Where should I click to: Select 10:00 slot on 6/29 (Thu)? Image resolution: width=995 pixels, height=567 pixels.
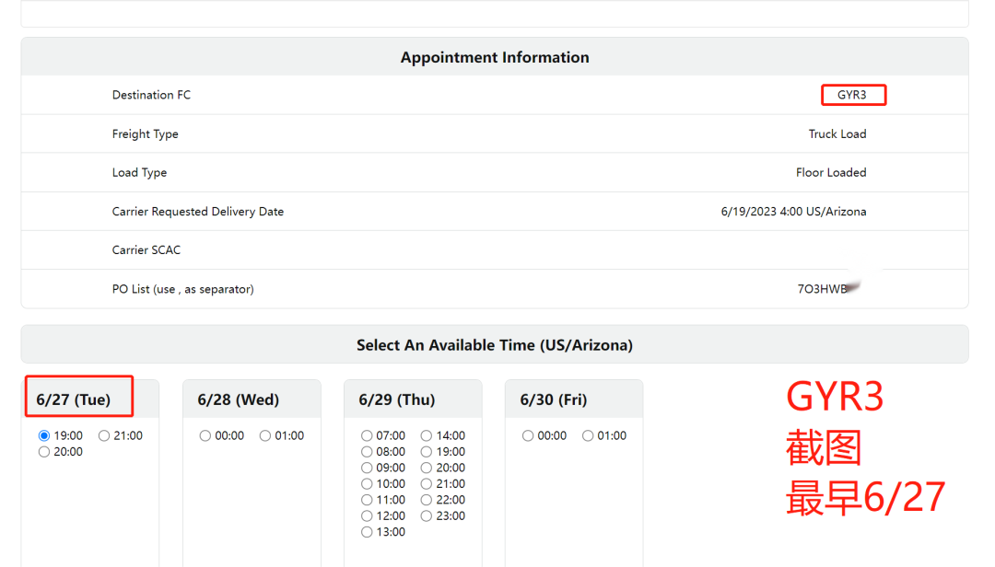367,484
